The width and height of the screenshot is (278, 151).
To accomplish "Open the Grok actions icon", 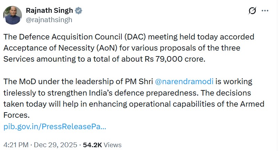I will click(252, 11).
